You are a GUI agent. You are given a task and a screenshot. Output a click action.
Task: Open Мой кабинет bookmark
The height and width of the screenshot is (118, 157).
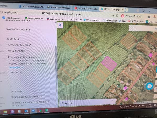click(x=110, y=20)
